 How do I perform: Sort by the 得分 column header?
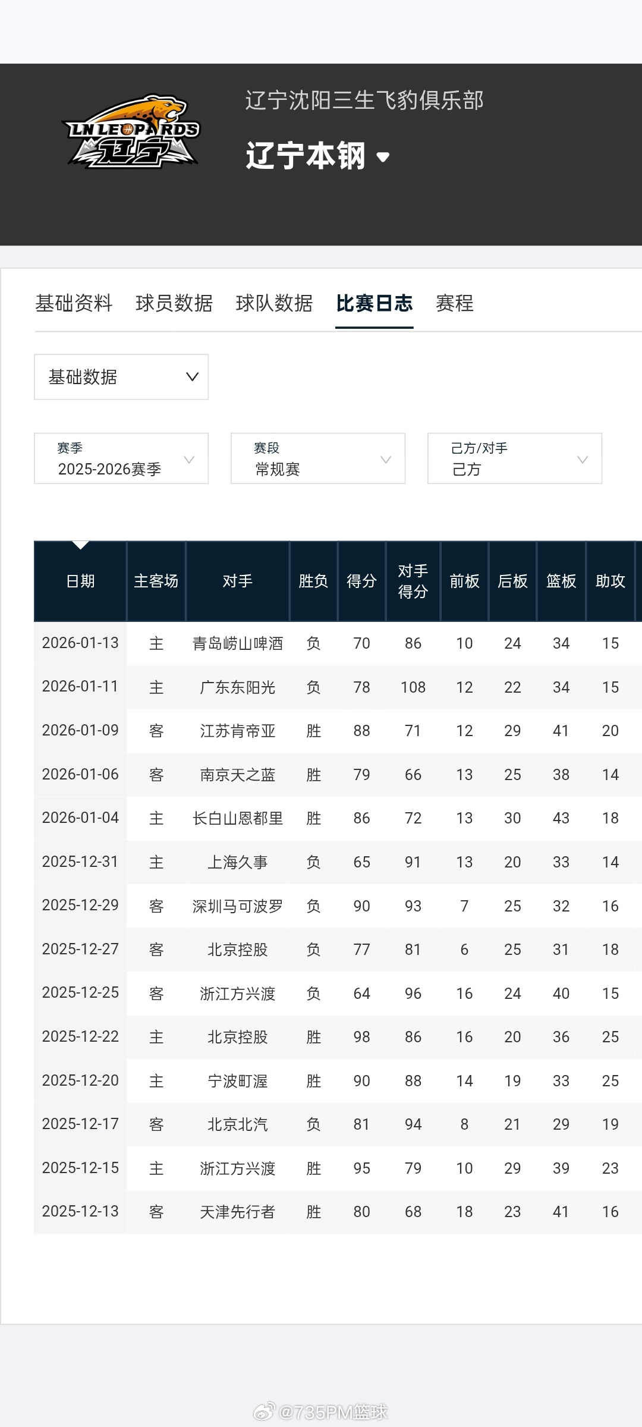[362, 581]
